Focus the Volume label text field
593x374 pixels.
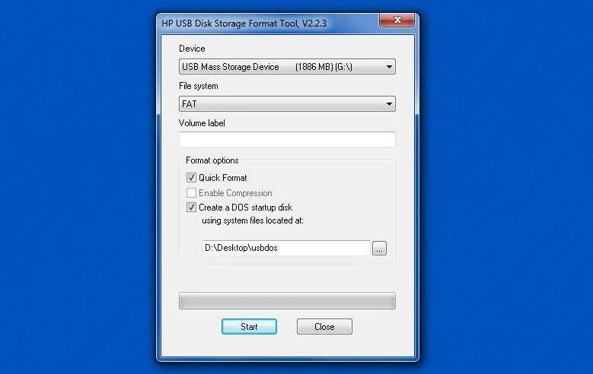click(x=287, y=139)
